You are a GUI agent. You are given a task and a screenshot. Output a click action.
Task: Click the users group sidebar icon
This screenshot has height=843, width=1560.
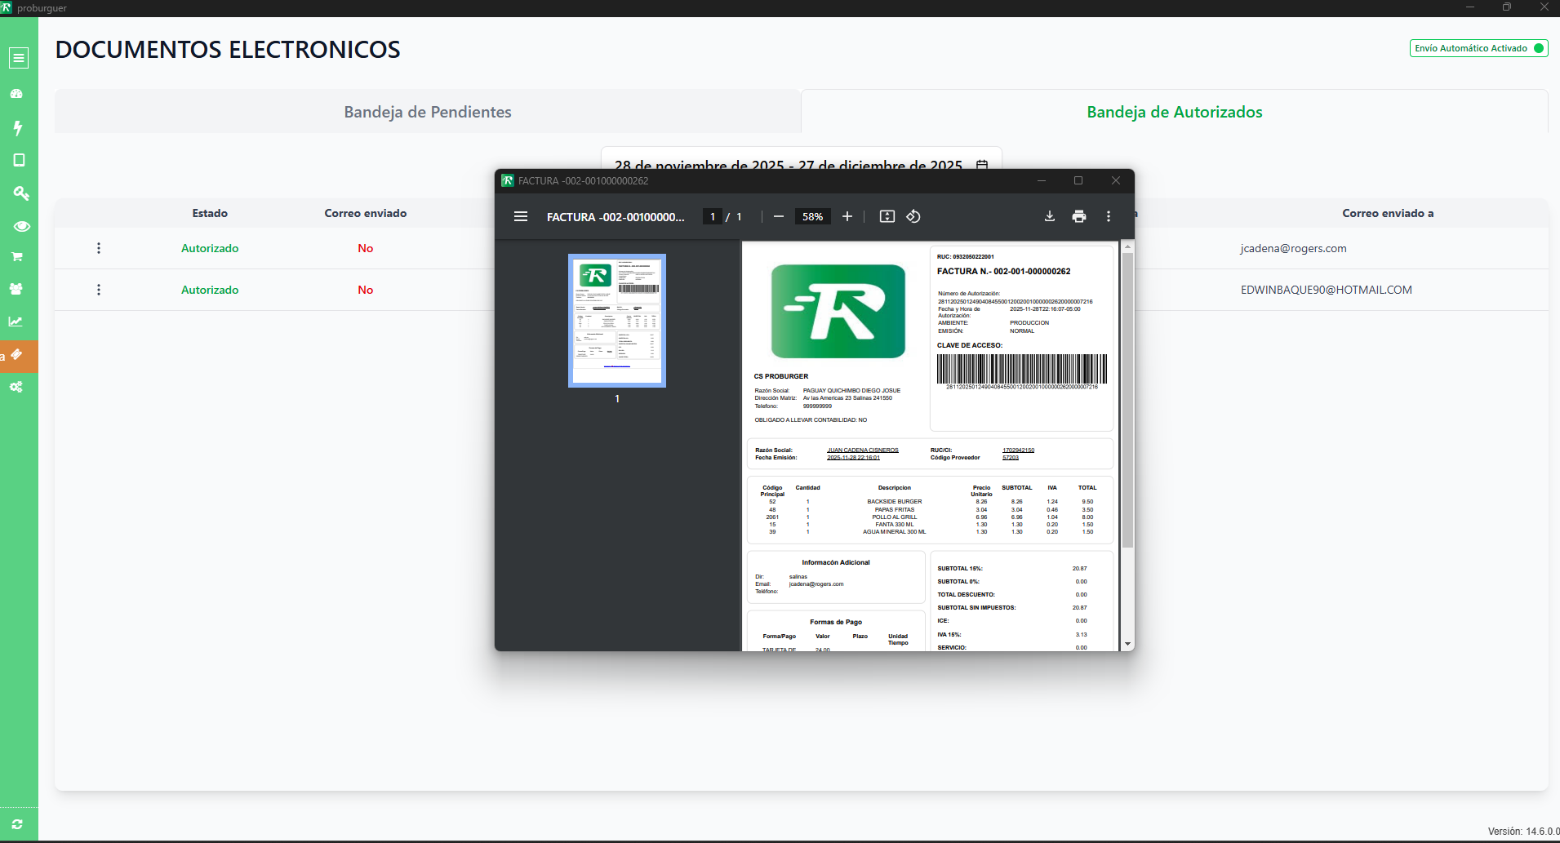[16, 289]
